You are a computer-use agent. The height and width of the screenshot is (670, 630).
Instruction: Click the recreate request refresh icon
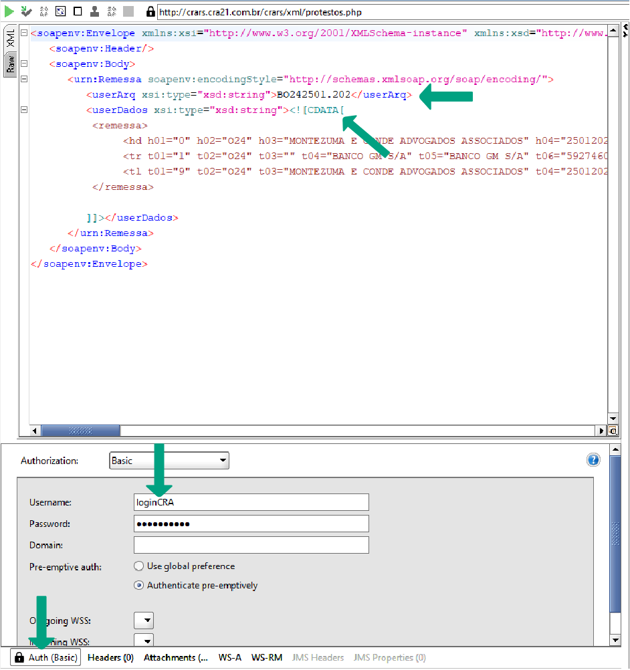click(60, 11)
